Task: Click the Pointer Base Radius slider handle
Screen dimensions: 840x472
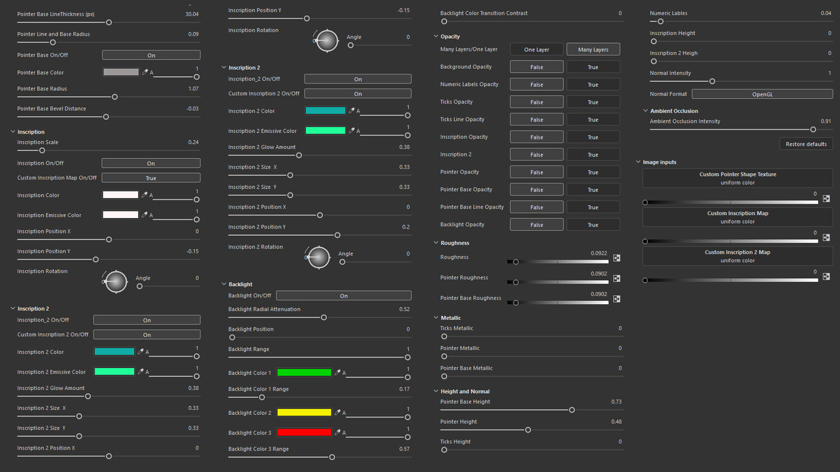Action: (115, 97)
